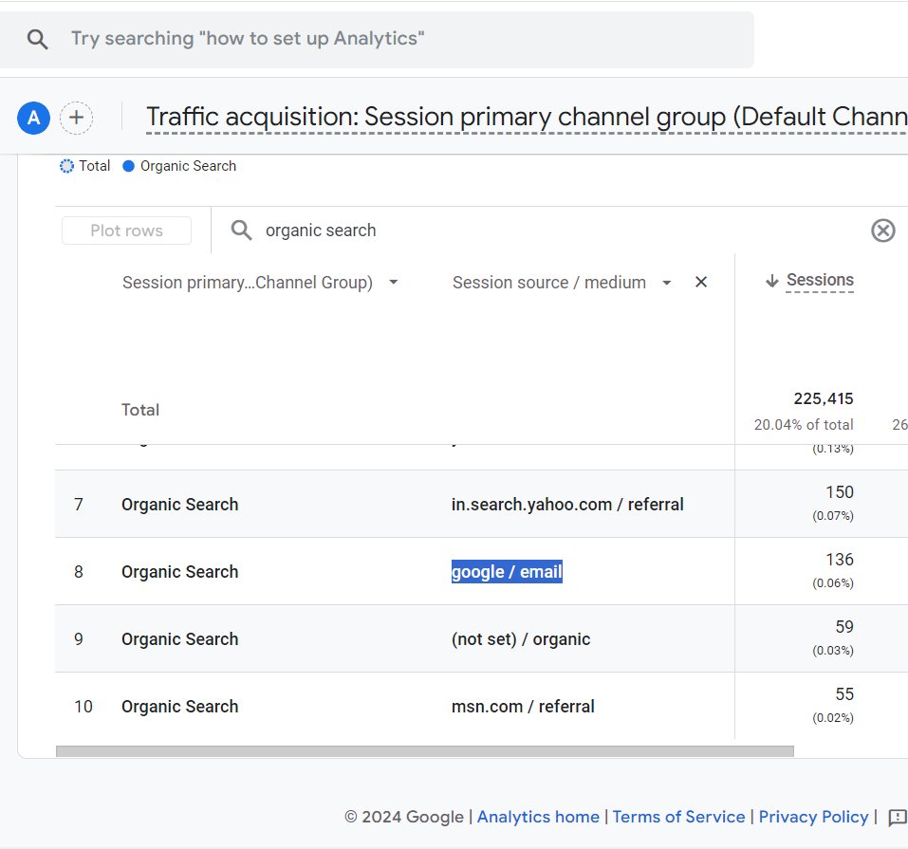Screen dimensions: 908x849
Task: Select 'msn.com / referral' cell
Action: (523, 707)
